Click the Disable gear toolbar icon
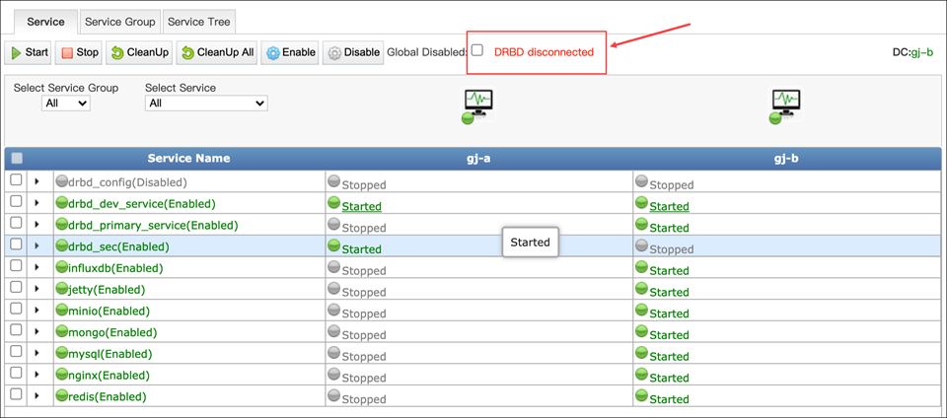This screenshot has height=418, width=947. 333,52
